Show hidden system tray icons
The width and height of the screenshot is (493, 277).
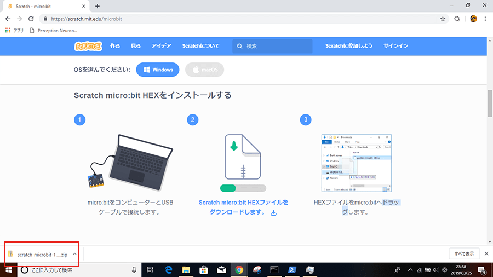pos(410,270)
